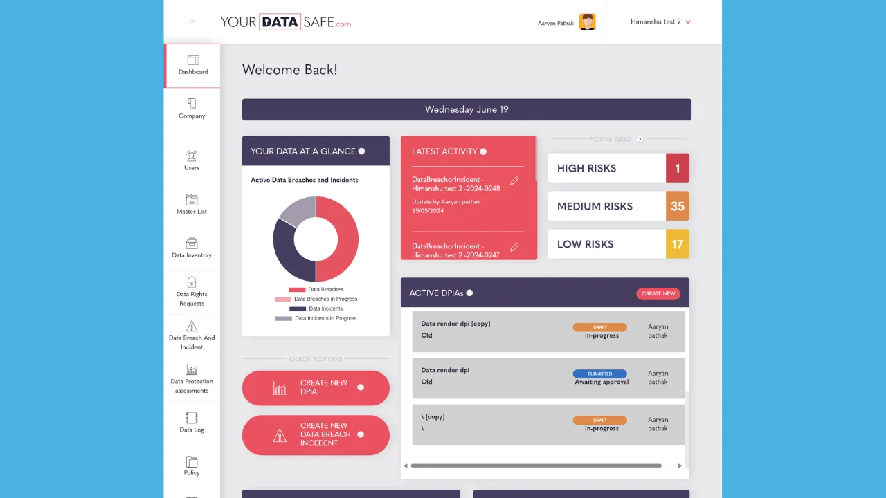Open the Data Protection assessments menu item

192,378
